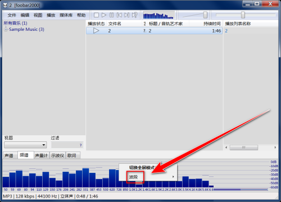Click the Play icon in toolbar
The image size is (281, 202).
click(x=104, y=15)
